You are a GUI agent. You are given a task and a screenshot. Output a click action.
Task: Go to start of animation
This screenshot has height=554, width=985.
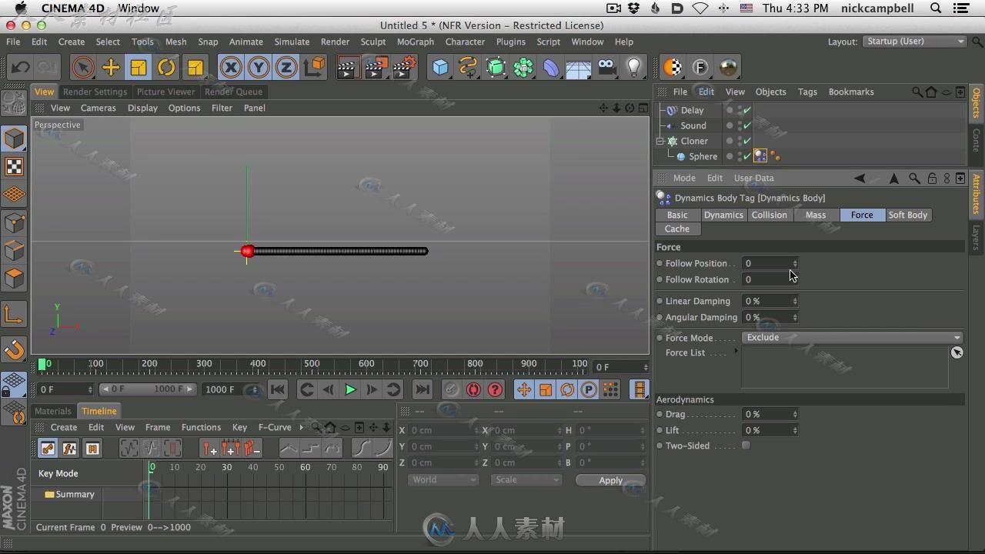[x=278, y=389]
